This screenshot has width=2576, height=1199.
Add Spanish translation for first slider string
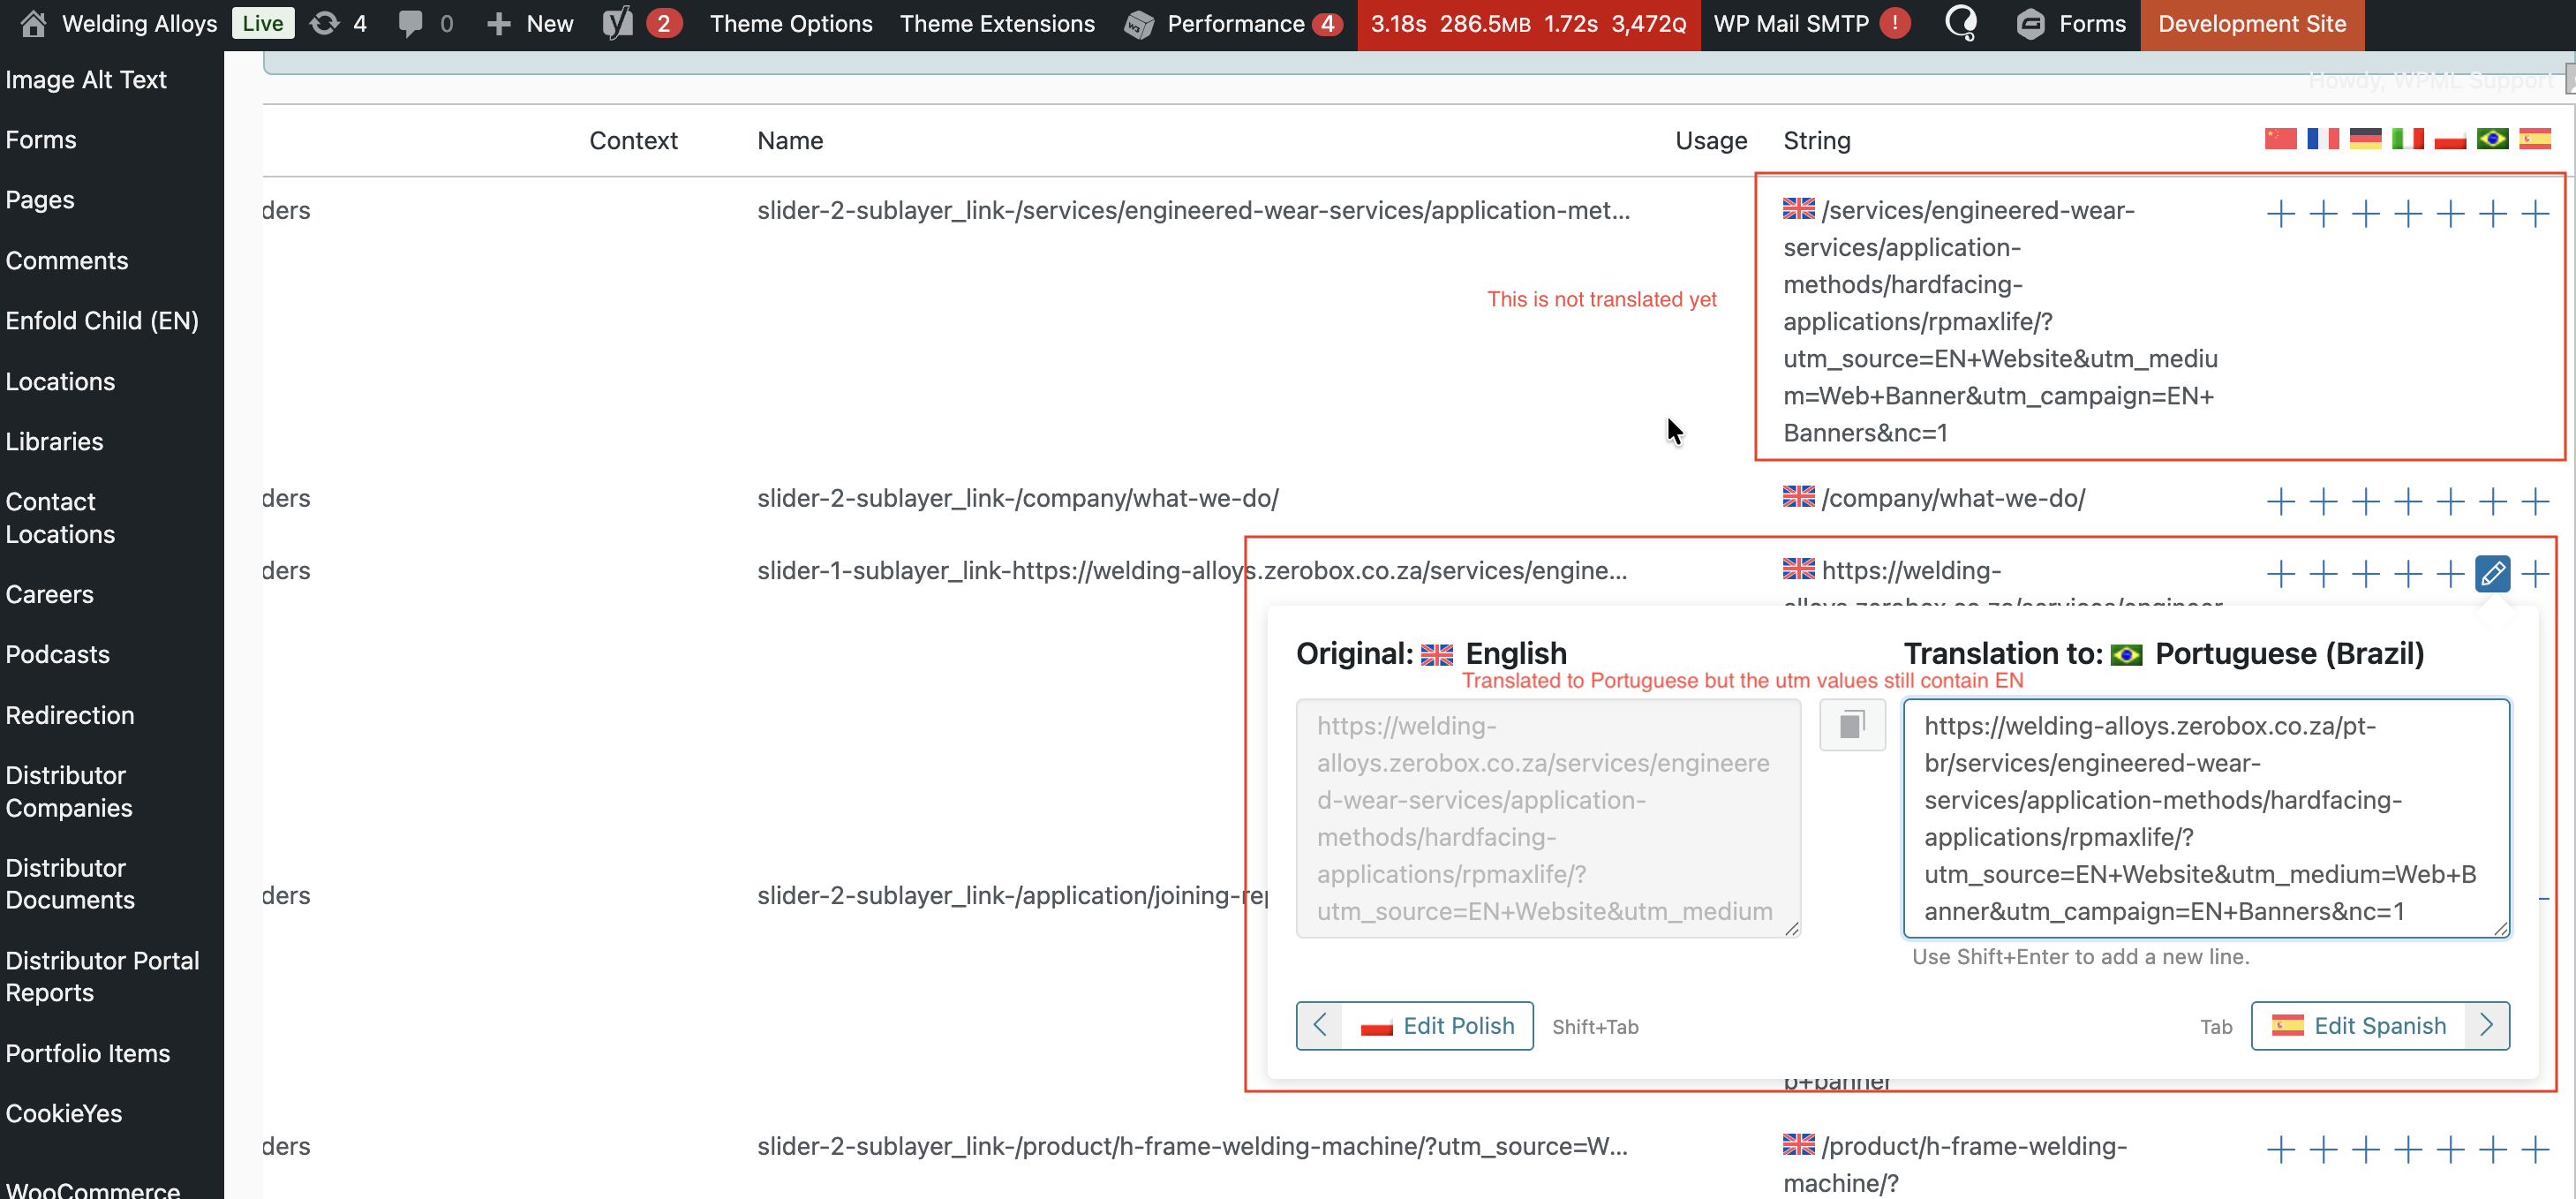point(2534,213)
